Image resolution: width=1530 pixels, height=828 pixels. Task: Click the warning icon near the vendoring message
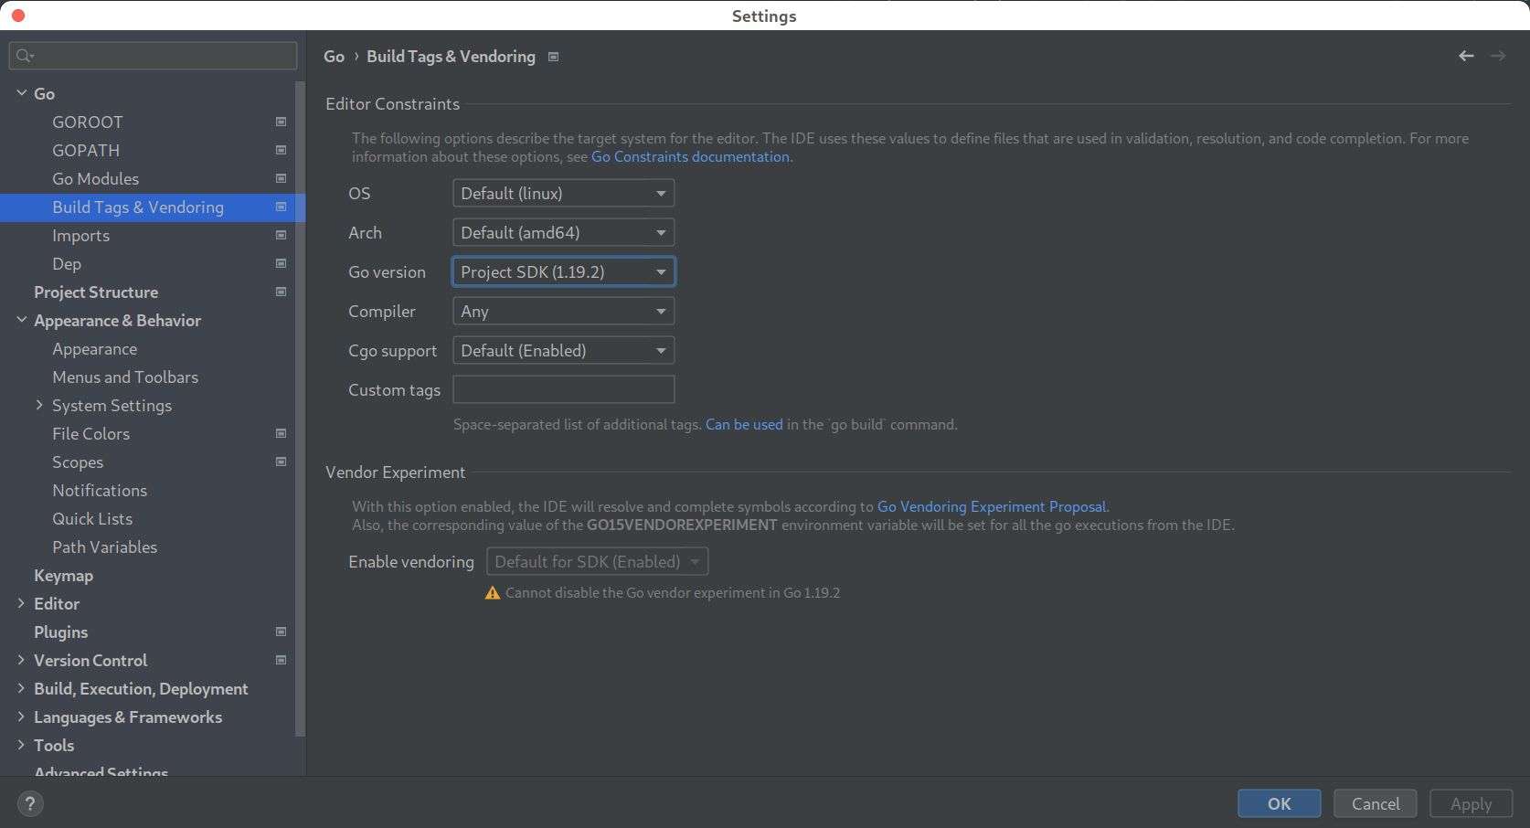click(x=493, y=592)
